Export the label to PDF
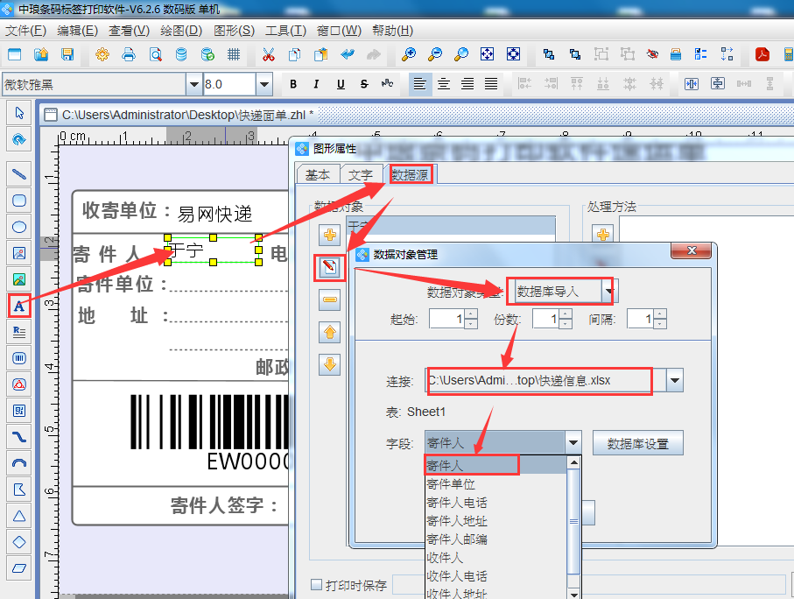Image resolution: width=794 pixels, height=599 pixels. (x=764, y=53)
